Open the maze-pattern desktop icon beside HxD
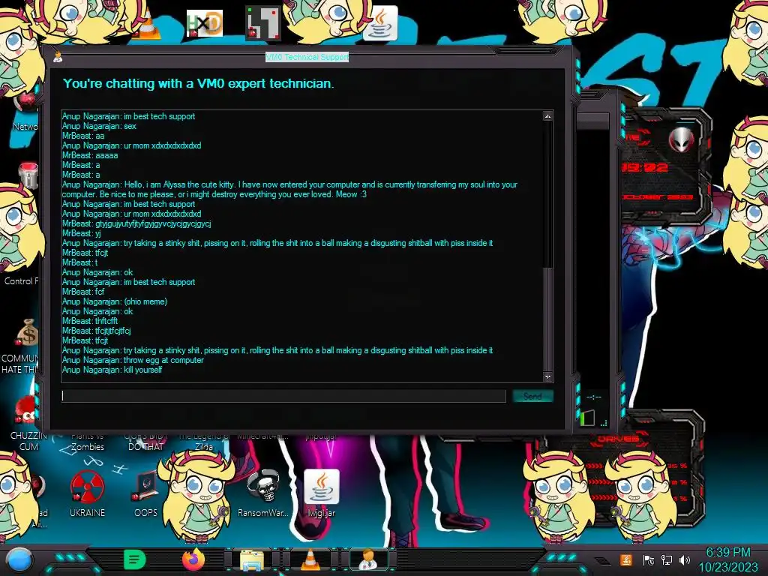The image size is (768, 576). point(263,22)
